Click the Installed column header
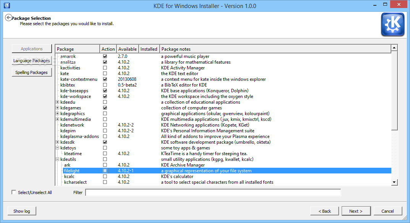This screenshot has width=410, height=223. tap(149, 49)
